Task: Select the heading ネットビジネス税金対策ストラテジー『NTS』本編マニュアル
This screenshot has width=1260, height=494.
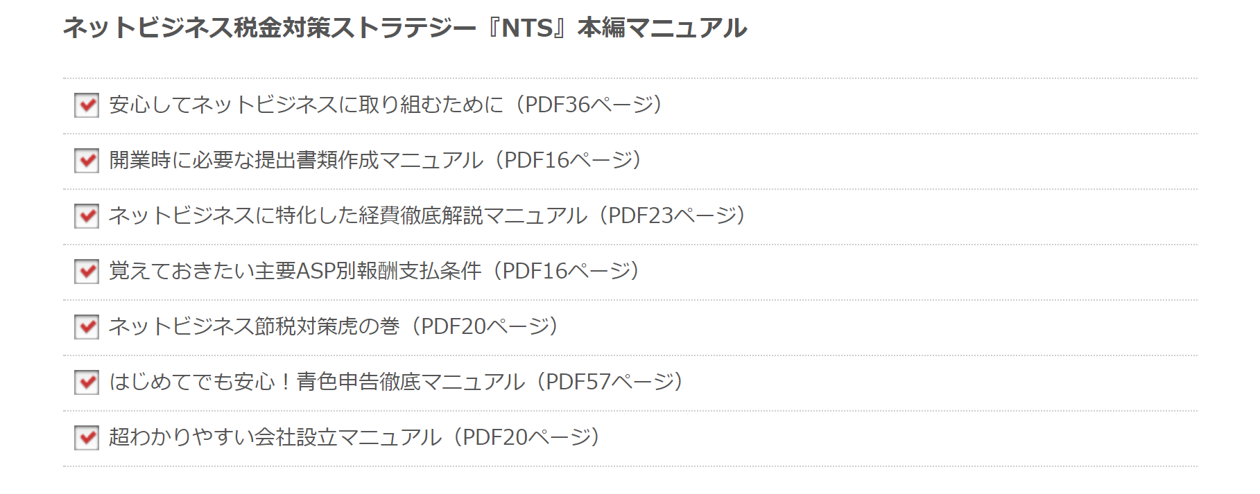Action: pyautogui.click(x=405, y=28)
